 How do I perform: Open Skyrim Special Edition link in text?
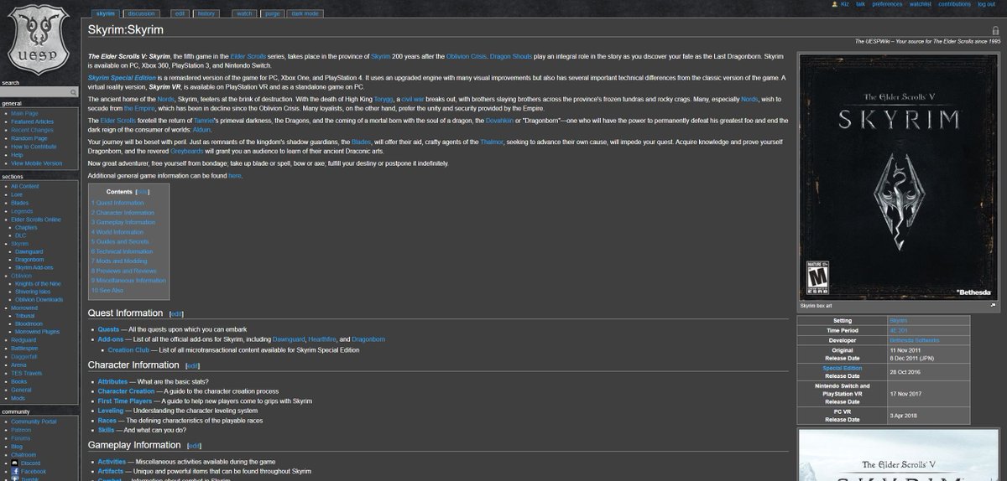tap(123, 78)
